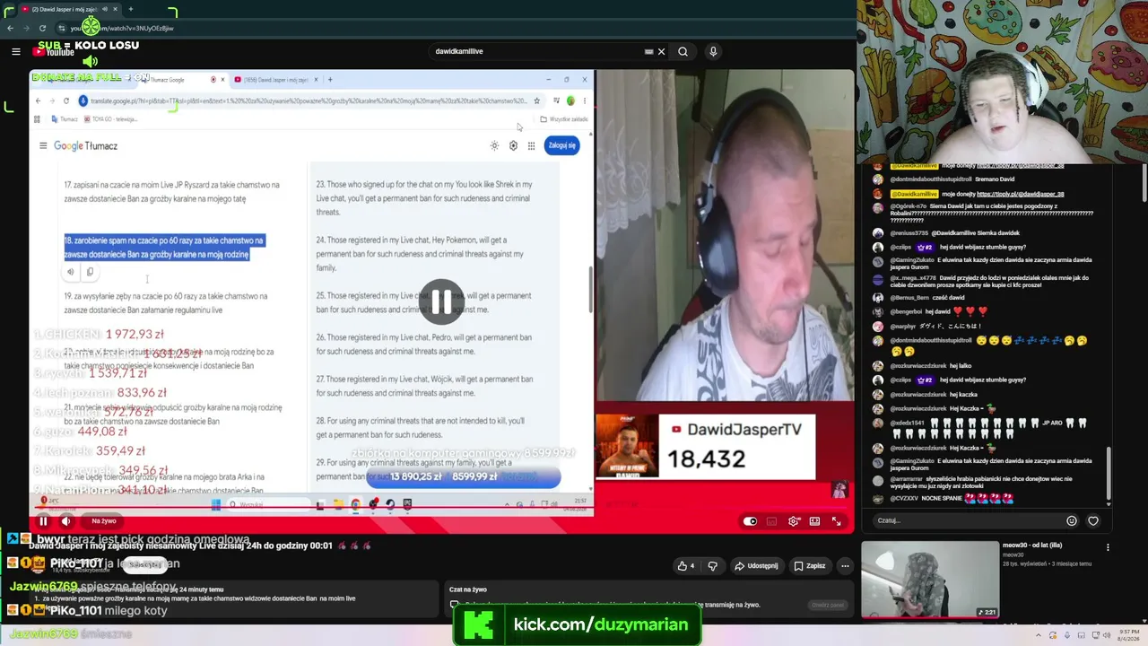The width and height of the screenshot is (1148, 646).
Task: Open the TOYA GO bookmark in stream
Action: (112, 119)
